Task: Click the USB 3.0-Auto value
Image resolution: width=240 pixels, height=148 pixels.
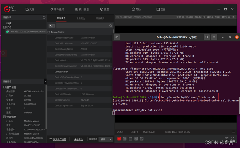Action: click(87, 94)
